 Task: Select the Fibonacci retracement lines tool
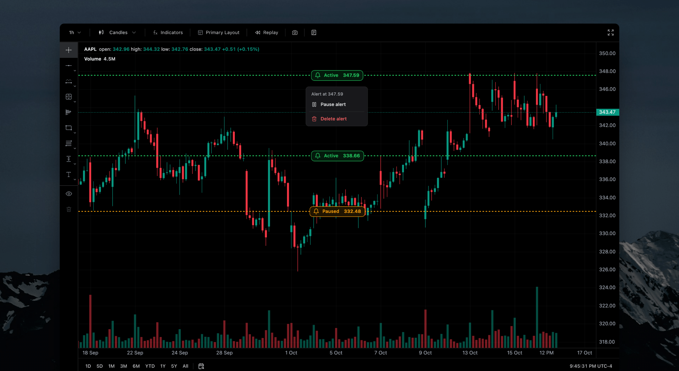pyautogui.click(x=69, y=143)
